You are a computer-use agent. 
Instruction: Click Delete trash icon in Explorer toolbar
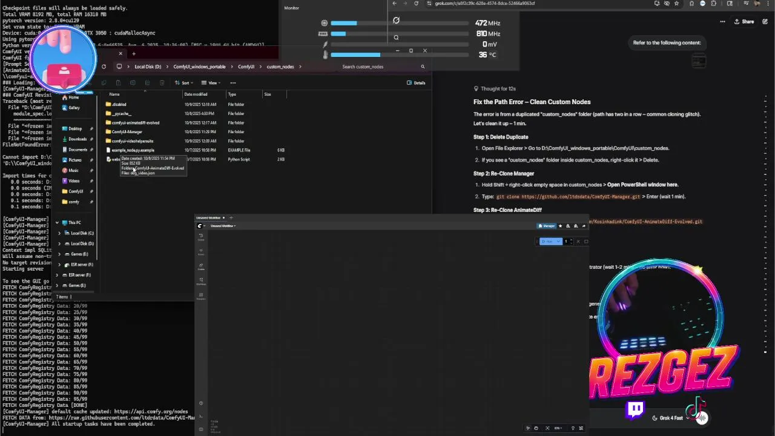162,83
